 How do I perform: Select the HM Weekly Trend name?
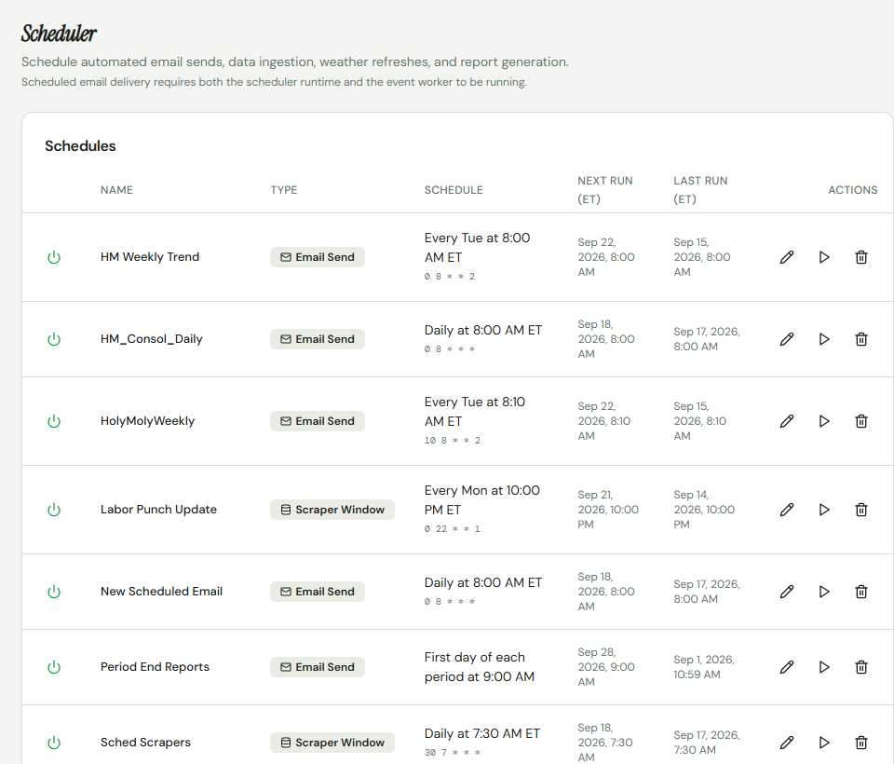[x=150, y=257]
